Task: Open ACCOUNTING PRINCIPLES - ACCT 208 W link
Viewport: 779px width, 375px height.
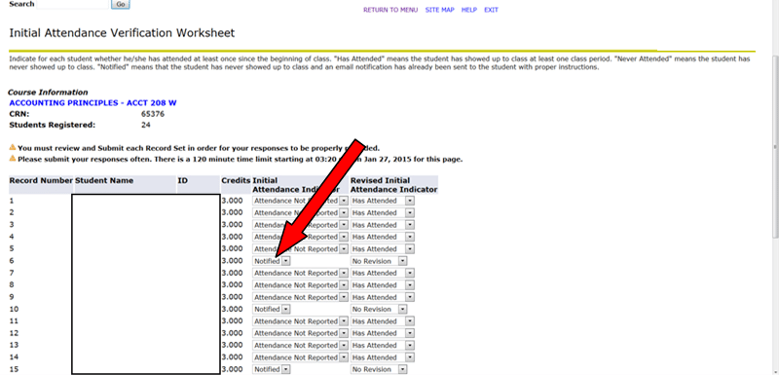Action: pyautogui.click(x=93, y=103)
